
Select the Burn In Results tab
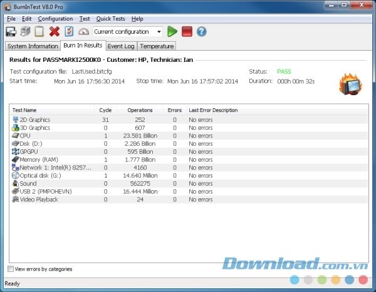[83, 46]
